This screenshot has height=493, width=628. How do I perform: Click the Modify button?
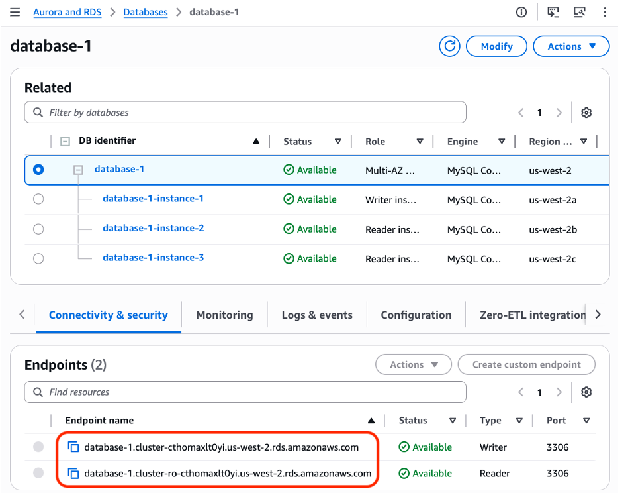tap(496, 46)
